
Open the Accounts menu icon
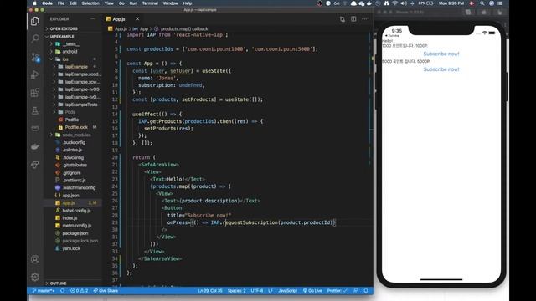(x=35, y=259)
